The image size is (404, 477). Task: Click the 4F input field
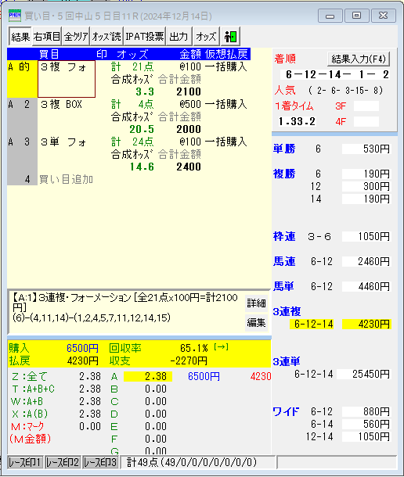pyautogui.click(x=366, y=122)
